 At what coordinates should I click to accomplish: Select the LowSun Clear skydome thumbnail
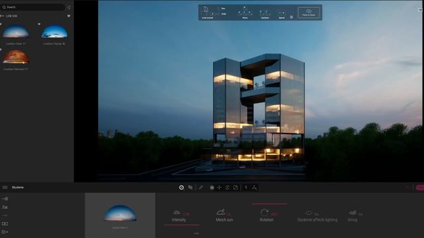[16, 31]
